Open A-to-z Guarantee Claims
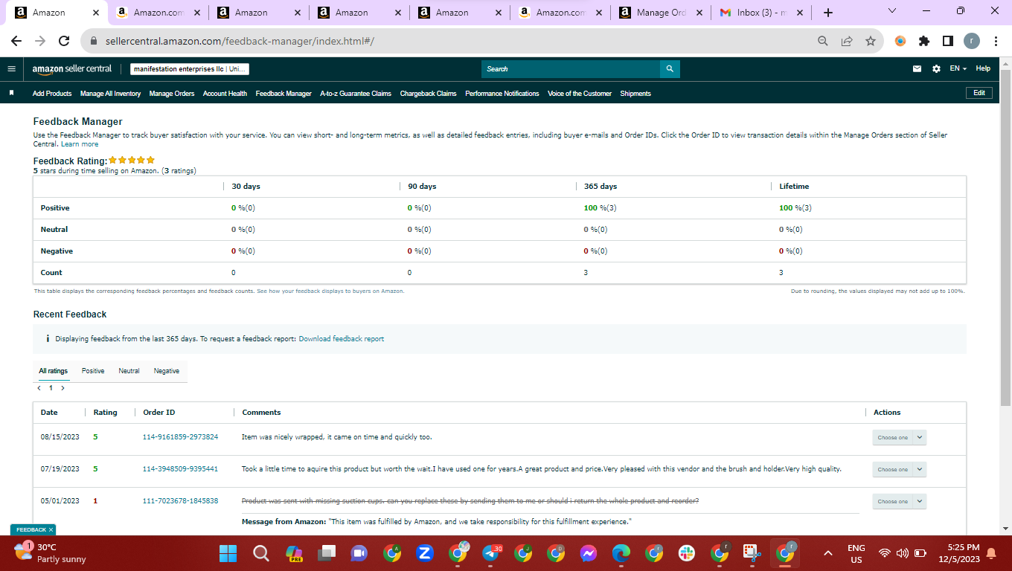The image size is (1012, 571). coord(356,94)
